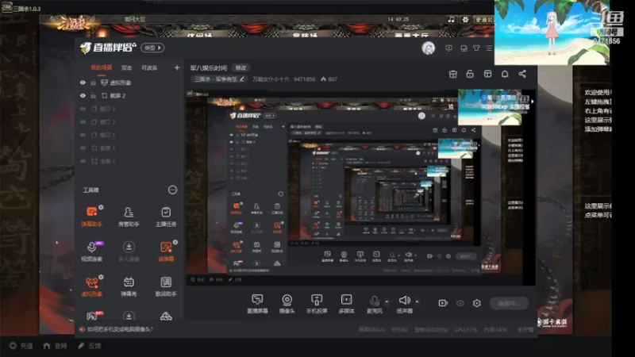Show the 窗口 1 source using its eye
Image resolution: width=635 pixels, height=357 pixels.
coord(83,135)
